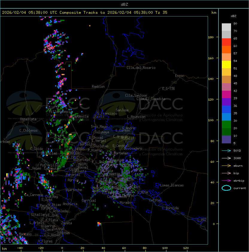
Task: Click the 'TUNUYAN' place label
Action: (x=63, y=233)
